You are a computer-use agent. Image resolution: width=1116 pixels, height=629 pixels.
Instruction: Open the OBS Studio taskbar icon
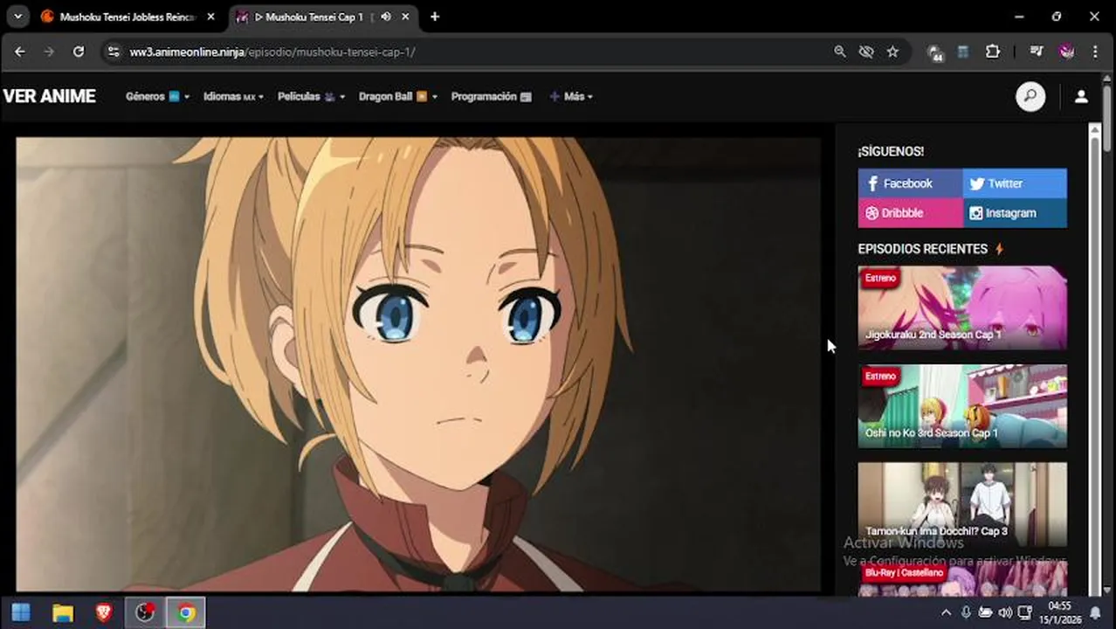[x=145, y=612]
